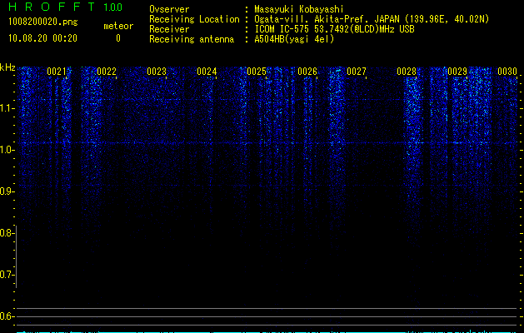524x333 pixels.
Task: Click the 'Receiver' field label
Action: point(169,29)
